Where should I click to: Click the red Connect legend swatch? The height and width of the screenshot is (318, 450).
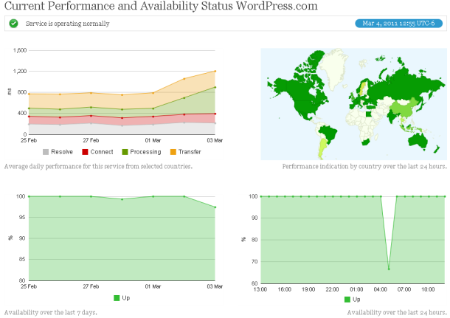click(85, 152)
